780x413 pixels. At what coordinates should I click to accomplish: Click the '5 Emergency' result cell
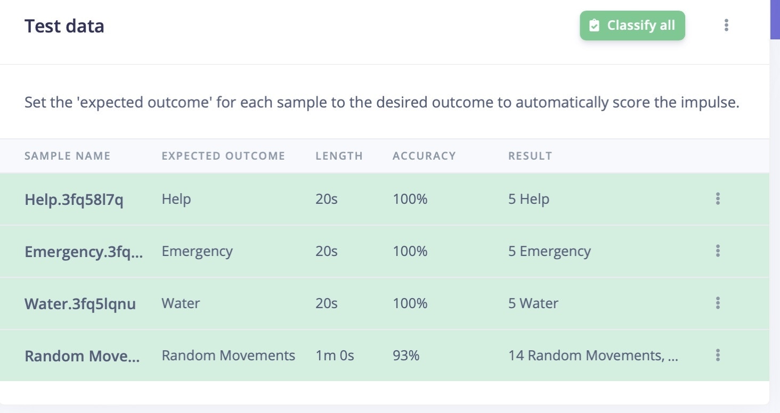pos(549,251)
